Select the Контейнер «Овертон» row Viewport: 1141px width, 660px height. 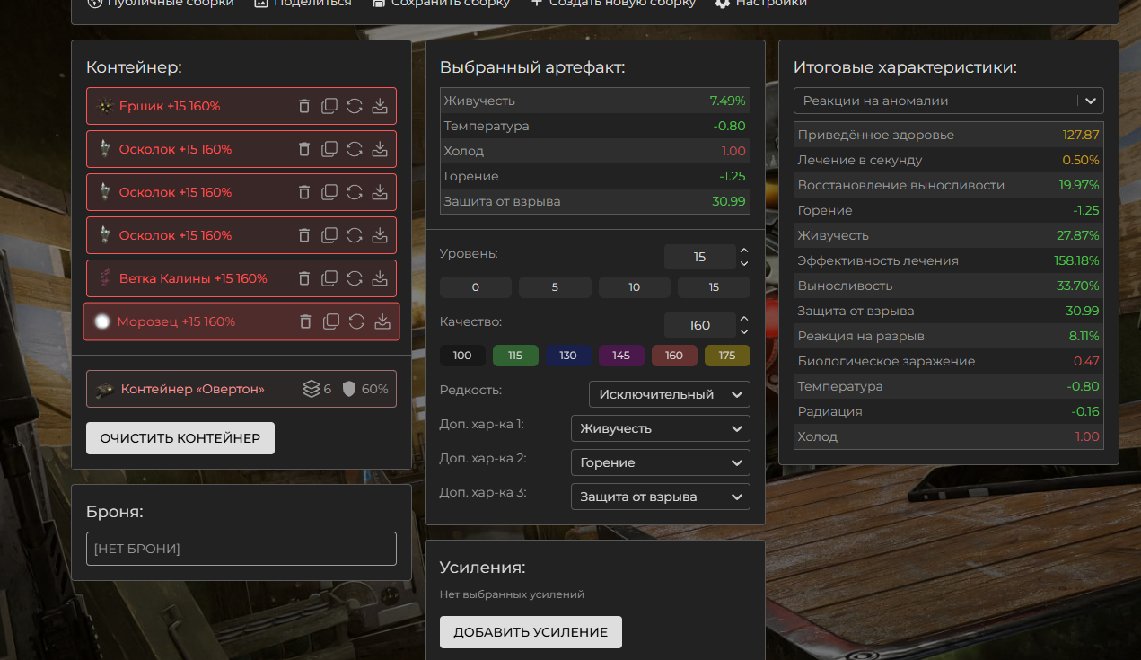(x=241, y=389)
